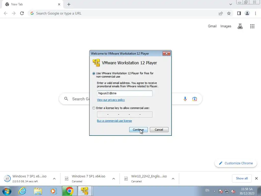The image size is (261, 196).
Task: Click the Chrome back arrow
Action: pos(6,13)
